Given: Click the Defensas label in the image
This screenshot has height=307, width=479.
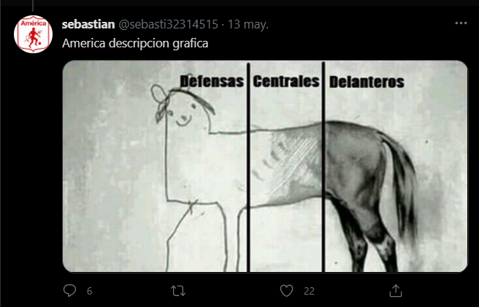Looking at the screenshot, I should (x=212, y=82).
